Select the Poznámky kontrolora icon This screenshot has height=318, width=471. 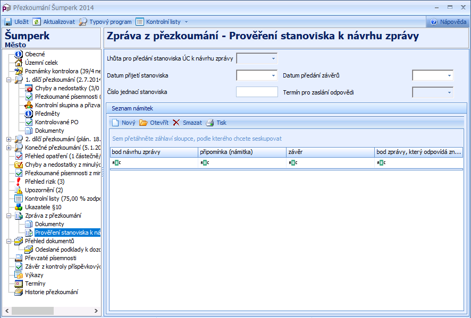19,71
